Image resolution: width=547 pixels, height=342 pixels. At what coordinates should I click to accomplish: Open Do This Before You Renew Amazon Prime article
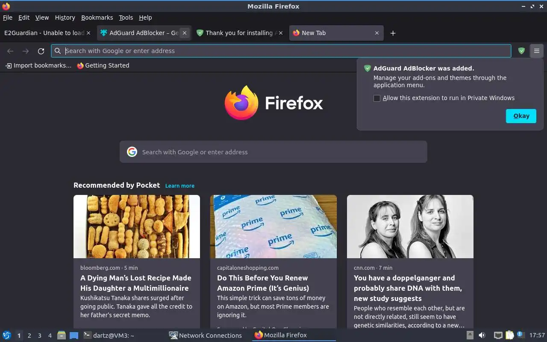(x=263, y=283)
